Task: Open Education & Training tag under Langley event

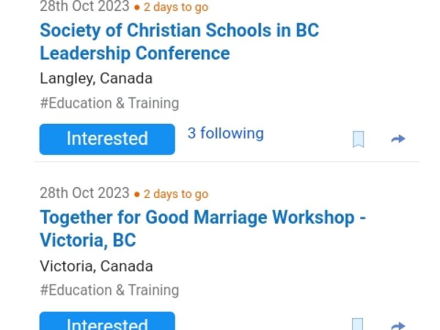Action: point(109,103)
